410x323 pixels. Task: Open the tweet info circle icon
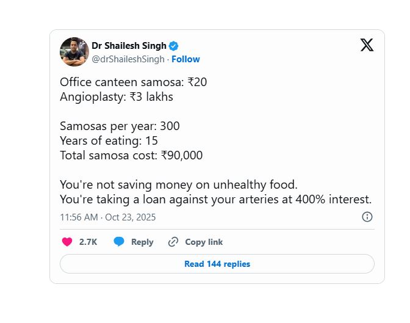coord(367,217)
